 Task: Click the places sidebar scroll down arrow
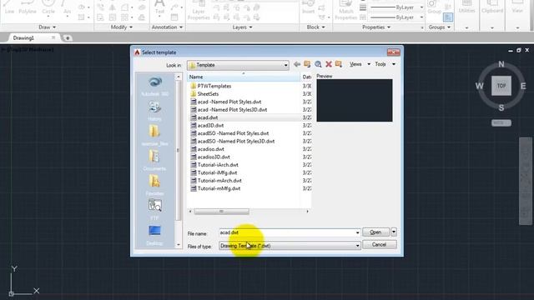point(179,244)
